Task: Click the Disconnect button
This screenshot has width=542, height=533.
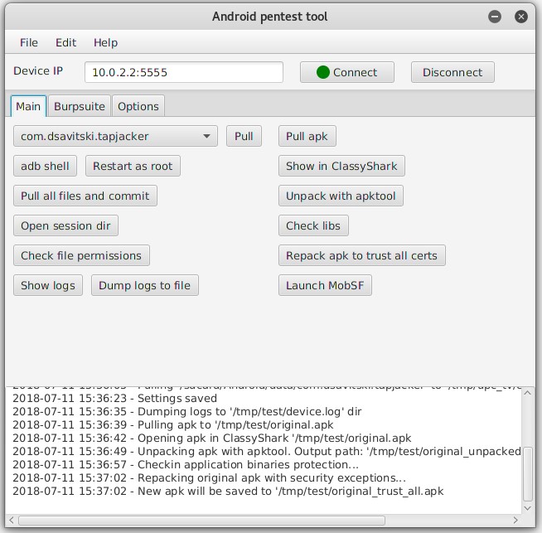Action: click(452, 72)
